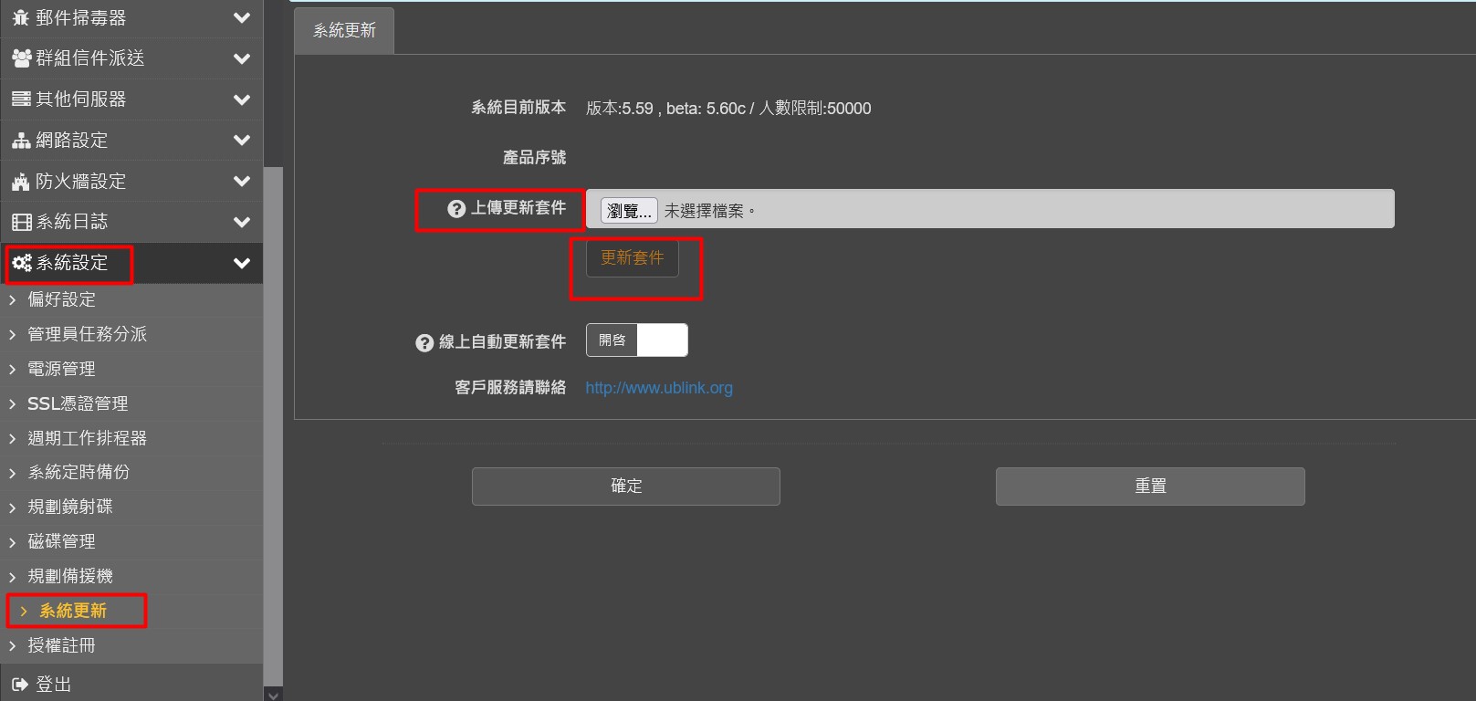Toggle the 線上自動更新套件 switch
1476x701 pixels.
click(636, 340)
